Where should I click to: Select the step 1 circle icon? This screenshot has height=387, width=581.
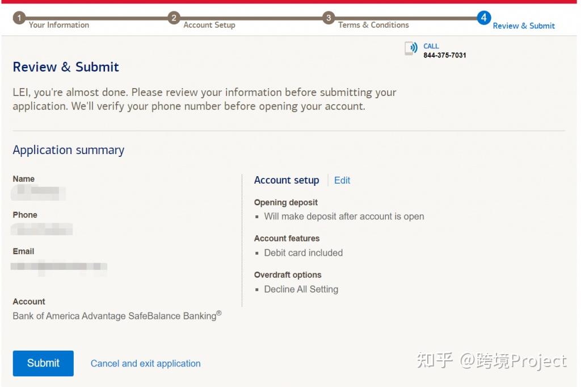(x=19, y=18)
